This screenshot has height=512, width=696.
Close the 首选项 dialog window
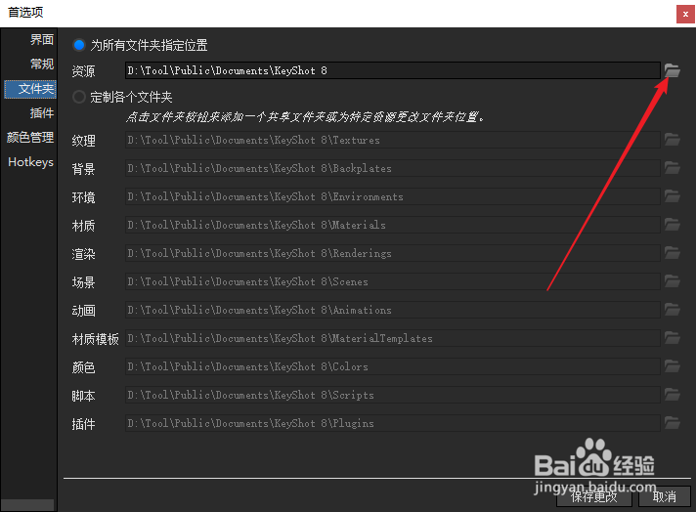[x=685, y=15]
